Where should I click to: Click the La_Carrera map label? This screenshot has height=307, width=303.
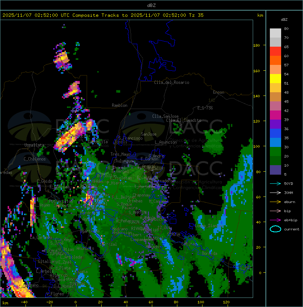coord(41,237)
